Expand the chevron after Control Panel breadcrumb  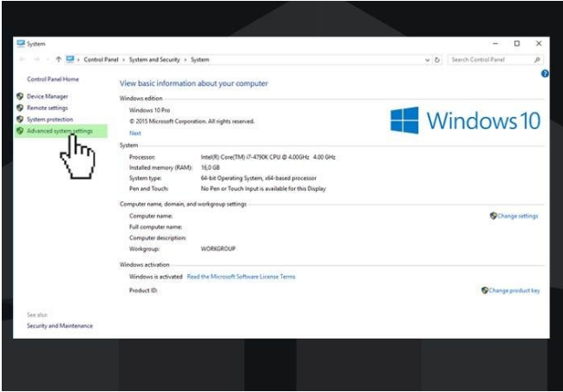click(x=123, y=60)
